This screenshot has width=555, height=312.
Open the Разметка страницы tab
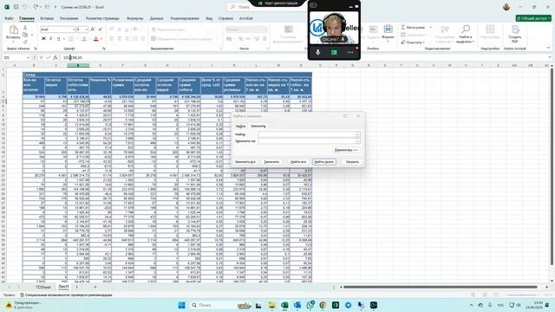point(102,18)
